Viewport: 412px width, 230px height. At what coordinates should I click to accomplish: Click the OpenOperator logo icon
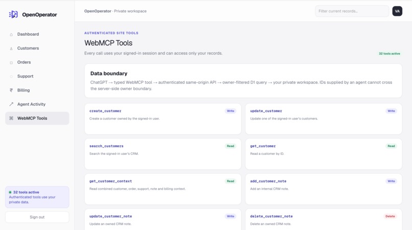coord(13,14)
